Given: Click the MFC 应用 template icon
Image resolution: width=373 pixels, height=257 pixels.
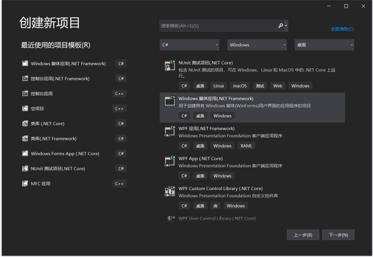Looking at the screenshot, I should coord(25,184).
